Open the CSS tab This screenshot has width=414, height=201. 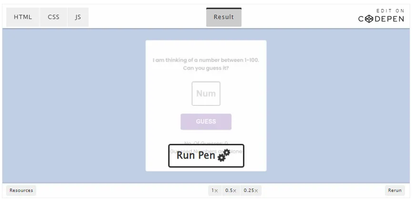point(54,17)
